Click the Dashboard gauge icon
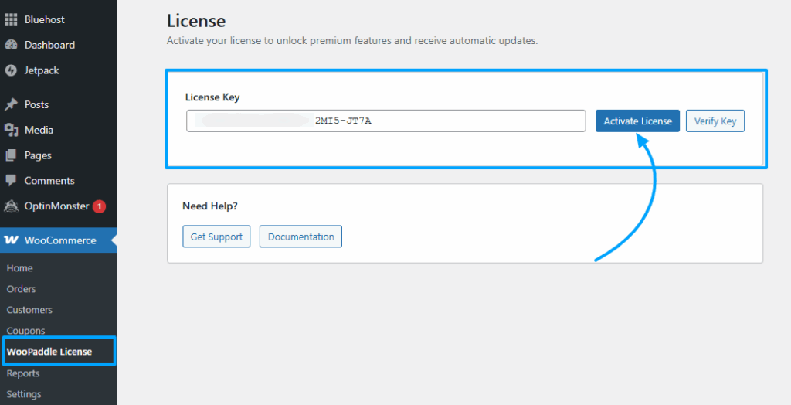Image resolution: width=791 pixels, height=405 pixels. [x=11, y=45]
